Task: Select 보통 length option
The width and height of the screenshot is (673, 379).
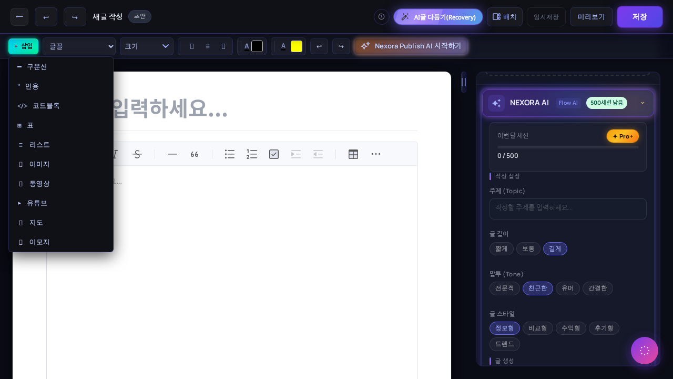Action: [x=528, y=249]
